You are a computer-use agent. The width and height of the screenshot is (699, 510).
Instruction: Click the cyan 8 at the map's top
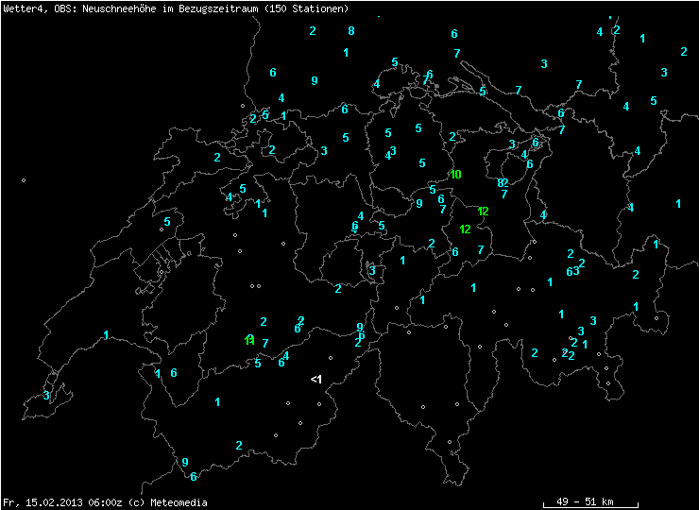pos(351,31)
